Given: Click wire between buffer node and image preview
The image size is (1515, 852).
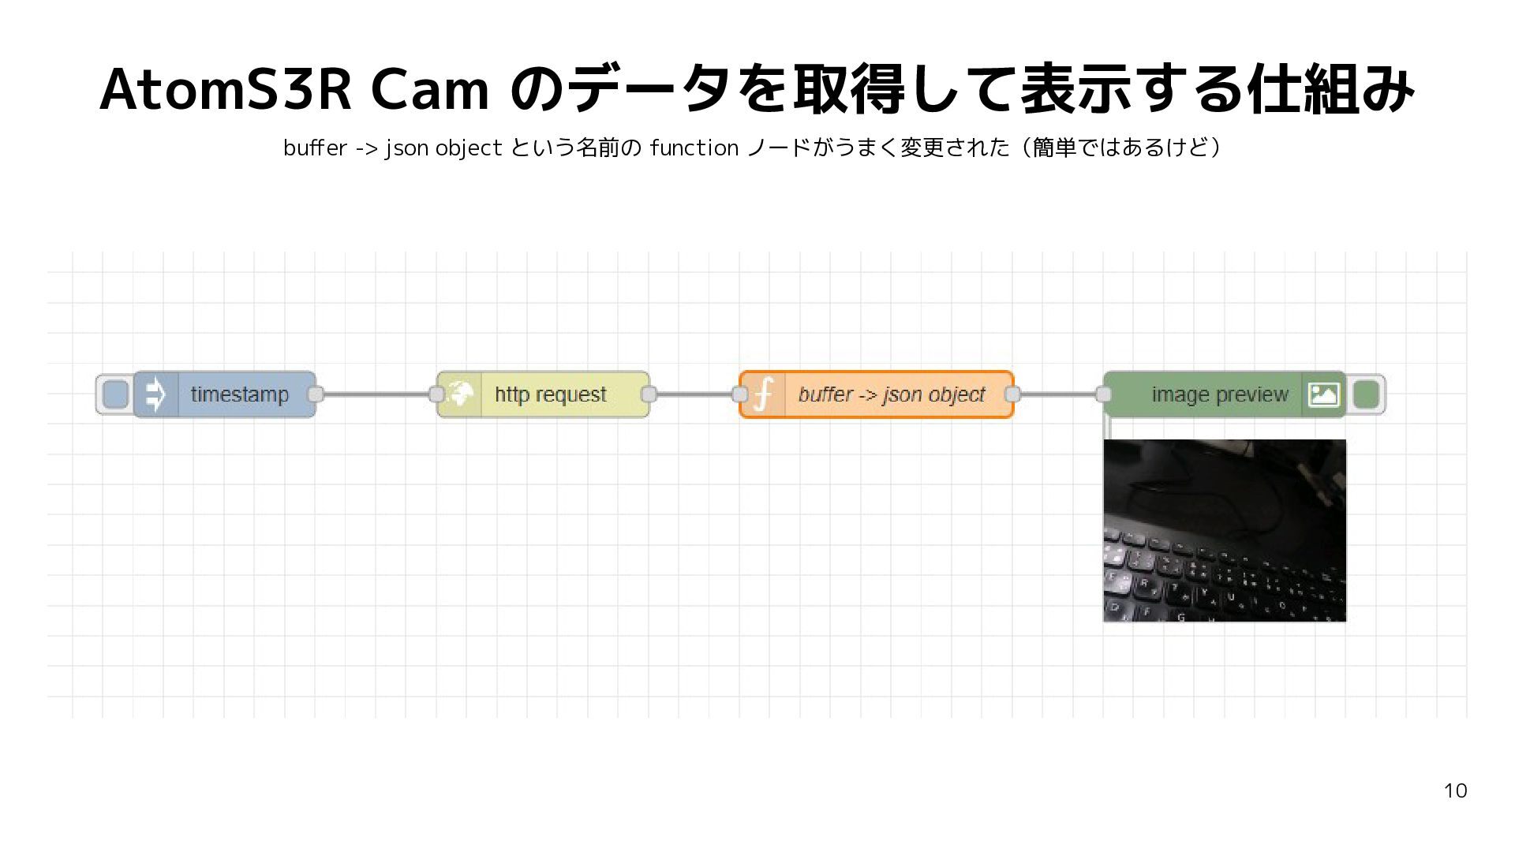Looking at the screenshot, I should (1058, 394).
